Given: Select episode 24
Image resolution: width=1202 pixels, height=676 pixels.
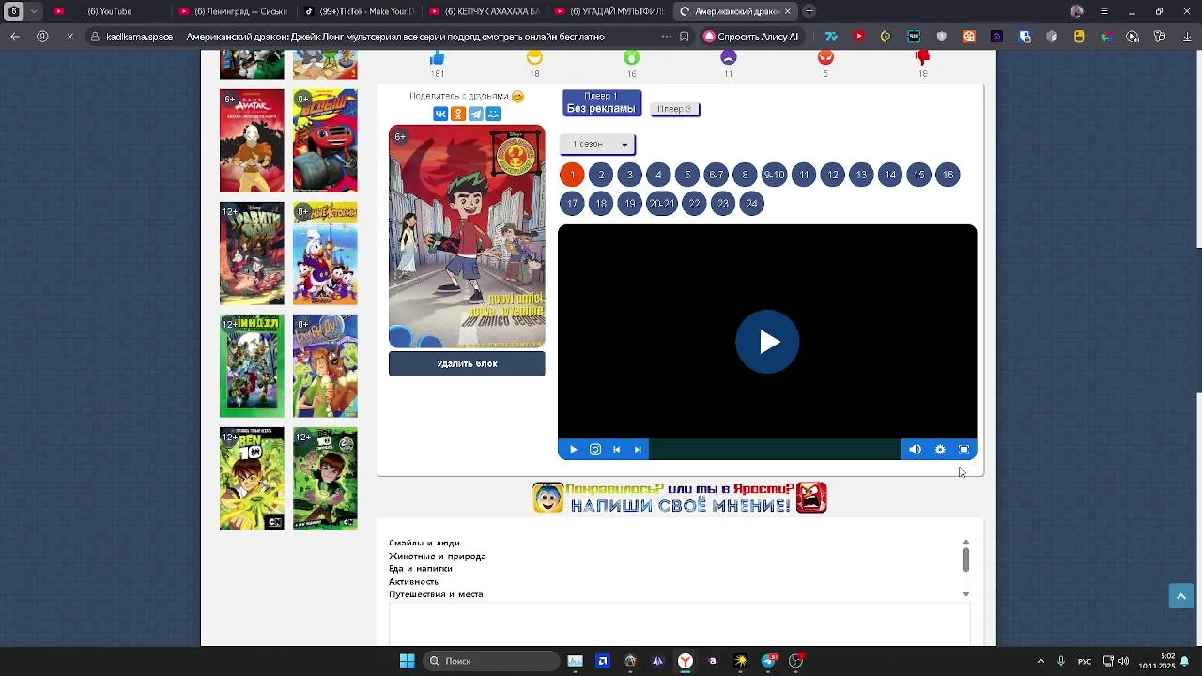Looking at the screenshot, I should coord(751,204).
